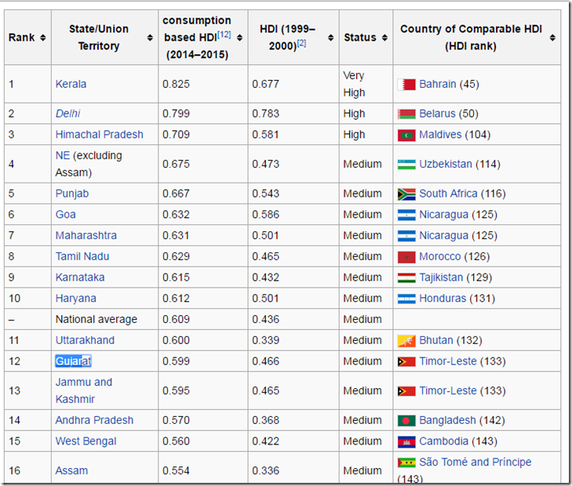Click Nicaragua flag in Maharashtra row
Image resolution: width=572 pixels, height=486 pixels.
[x=406, y=236]
